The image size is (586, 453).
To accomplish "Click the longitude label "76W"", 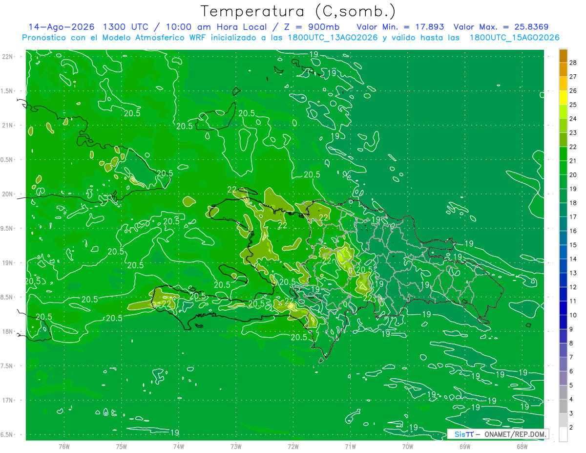I will pyautogui.click(x=64, y=446).
